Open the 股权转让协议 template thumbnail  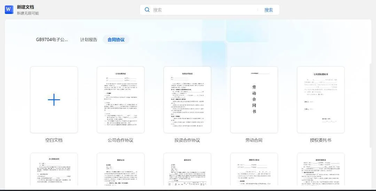254,169
